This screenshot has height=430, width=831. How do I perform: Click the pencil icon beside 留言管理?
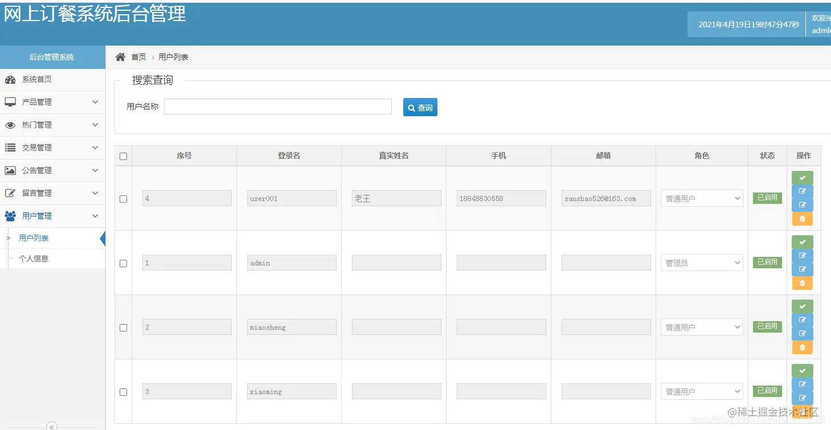coord(10,193)
